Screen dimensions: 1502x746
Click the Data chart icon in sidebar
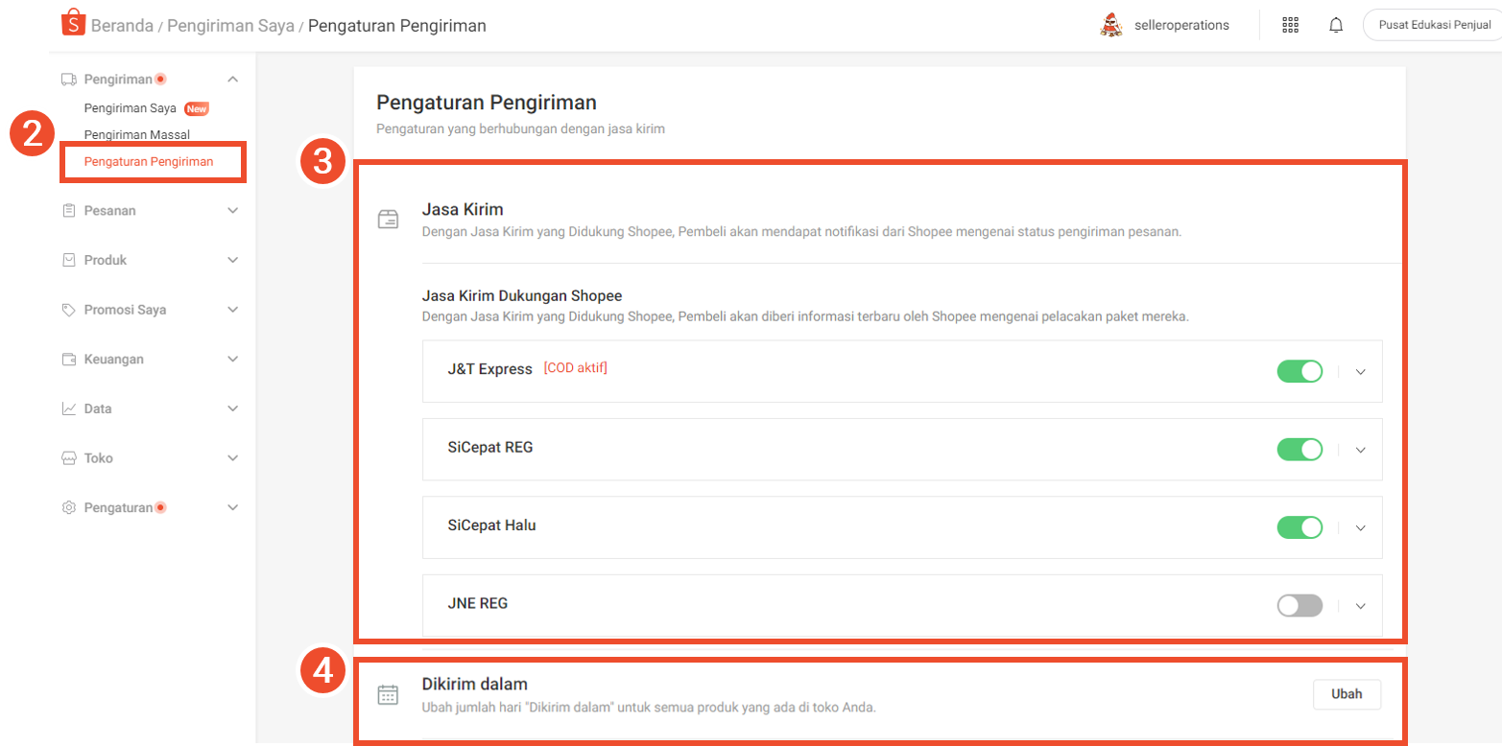[69, 408]
